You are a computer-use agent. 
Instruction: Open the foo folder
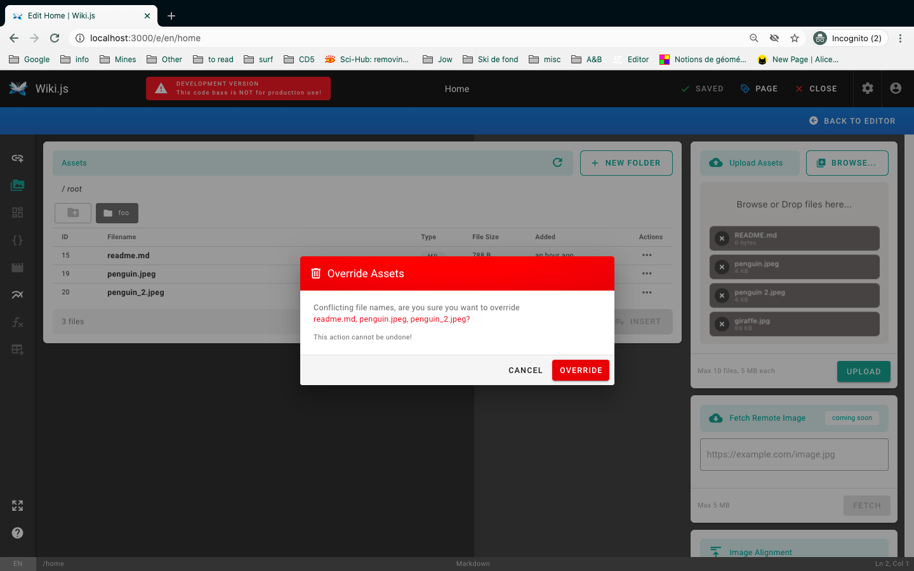coord(117,213)
